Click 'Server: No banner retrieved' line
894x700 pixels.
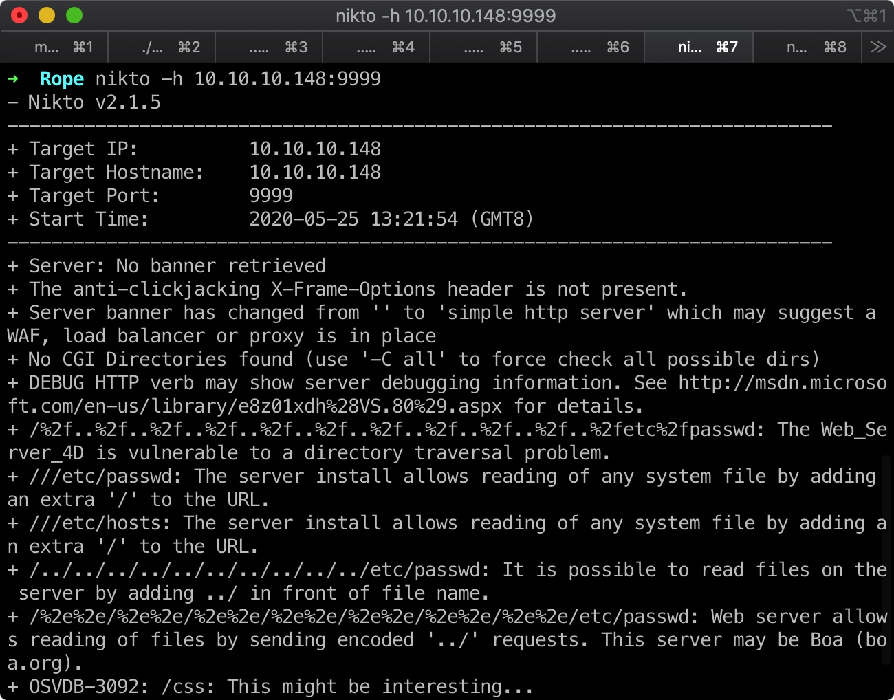click(x=166, y=266)
